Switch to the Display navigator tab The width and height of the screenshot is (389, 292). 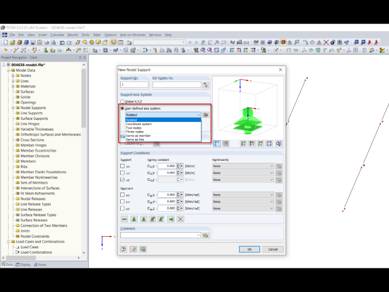(23, 265)
